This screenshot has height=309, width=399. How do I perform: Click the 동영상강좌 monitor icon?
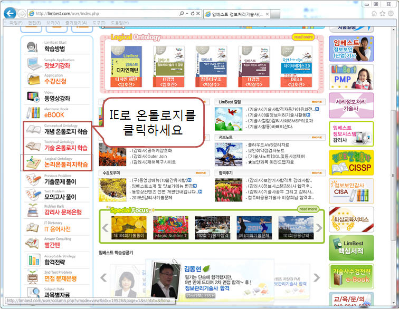[x=33, y=96]
